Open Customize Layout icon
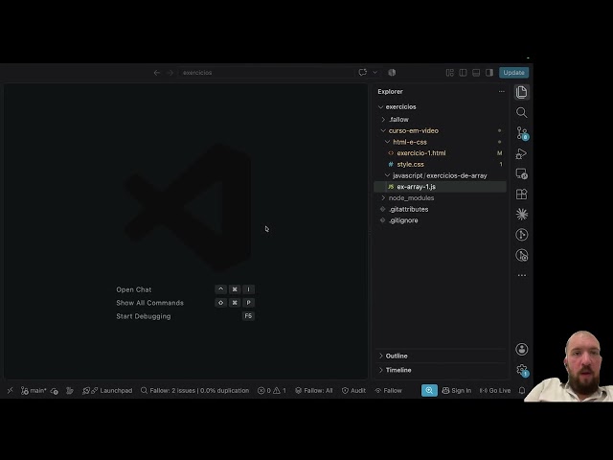 (449, 73)
